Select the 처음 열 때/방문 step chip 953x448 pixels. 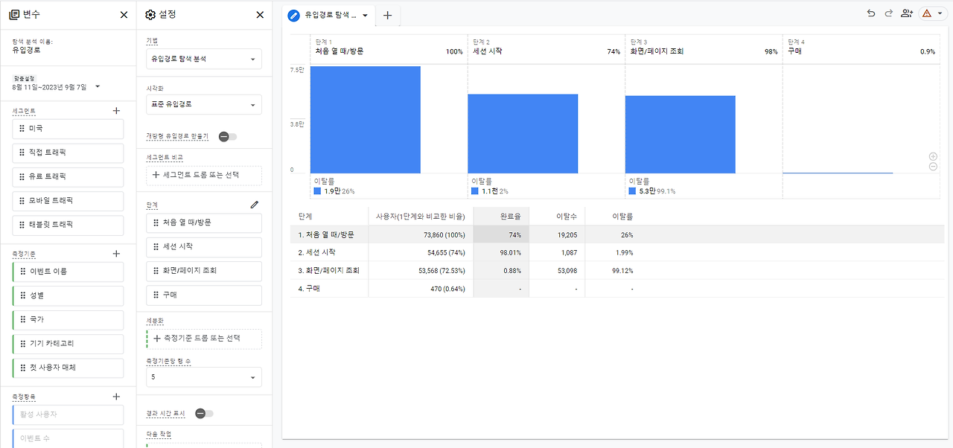[x=204, y=223]
